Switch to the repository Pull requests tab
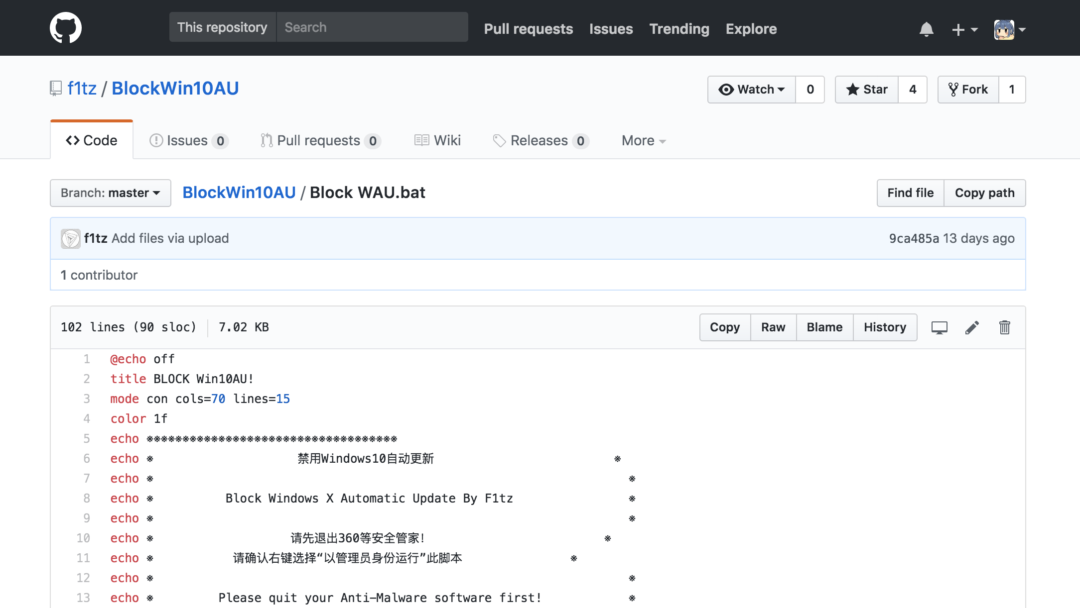The image size is (1080, 608). click(320, 141)
